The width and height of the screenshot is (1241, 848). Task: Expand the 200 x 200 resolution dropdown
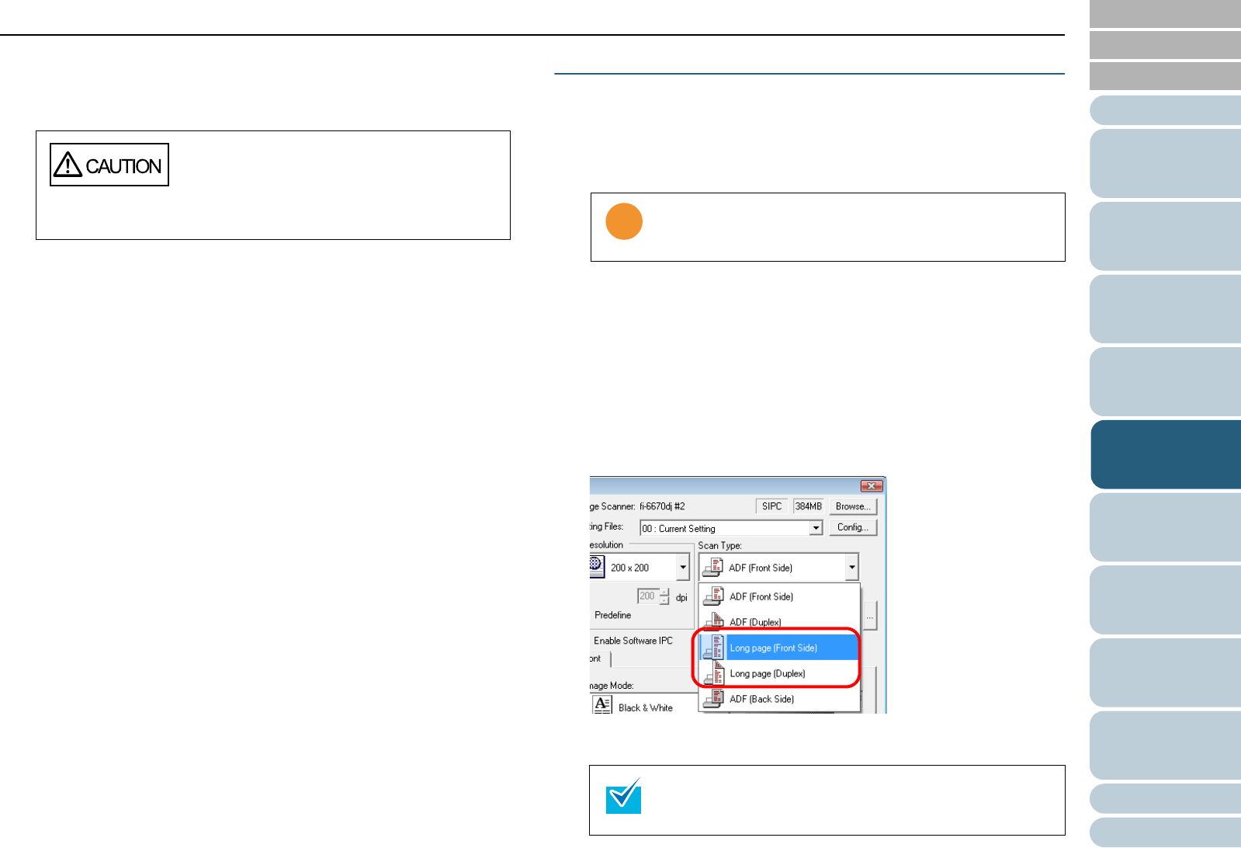point(683,568)
